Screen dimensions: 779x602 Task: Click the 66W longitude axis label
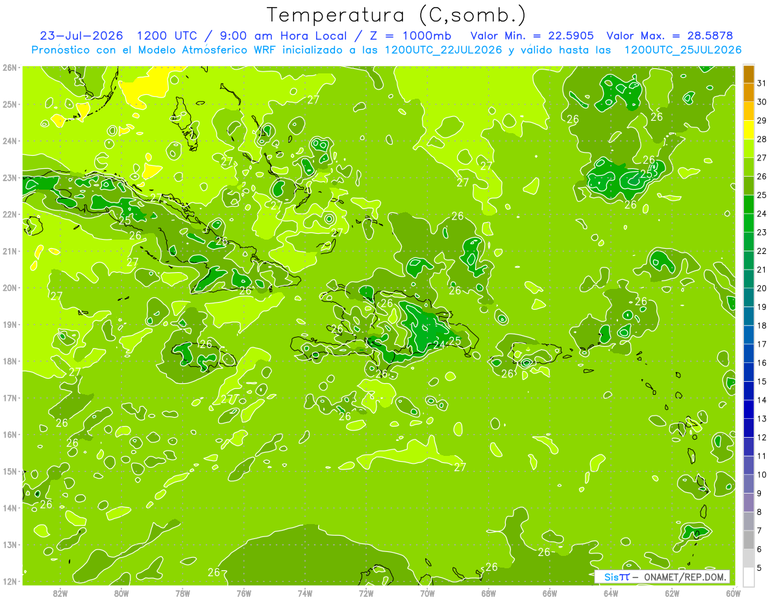(x=549, y=593)
